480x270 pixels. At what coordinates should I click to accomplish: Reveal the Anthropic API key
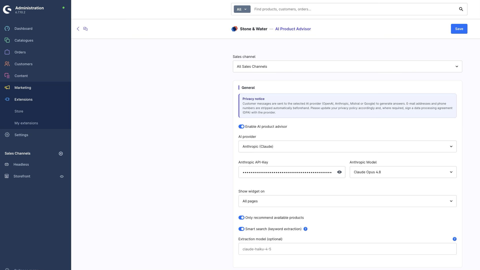339,172
